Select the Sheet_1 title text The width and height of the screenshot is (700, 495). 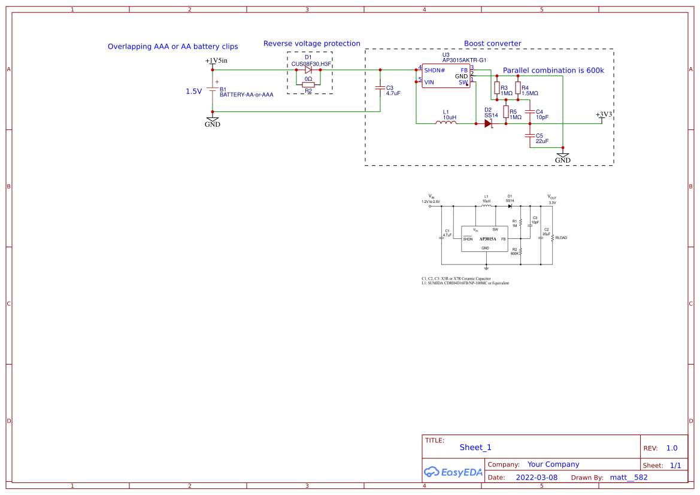coord(474,447)
